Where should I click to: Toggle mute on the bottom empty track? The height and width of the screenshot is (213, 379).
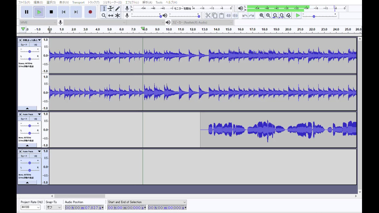[x=24, y=156]
